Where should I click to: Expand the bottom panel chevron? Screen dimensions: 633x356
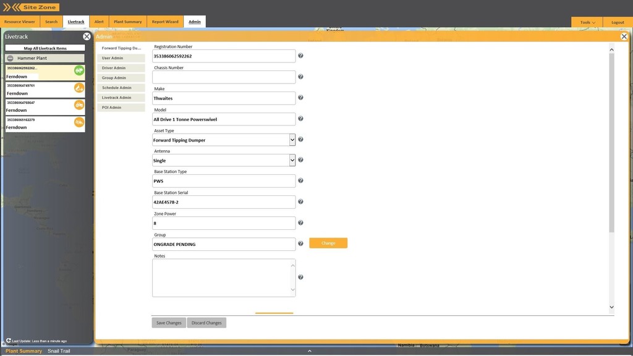pyautogui.click(x=310, y=351)
